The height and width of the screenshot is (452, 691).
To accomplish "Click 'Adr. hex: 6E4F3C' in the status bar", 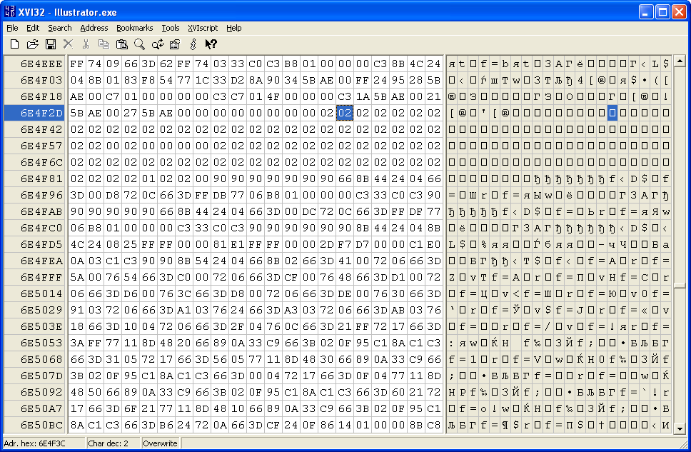I will (x=34, y=443).
